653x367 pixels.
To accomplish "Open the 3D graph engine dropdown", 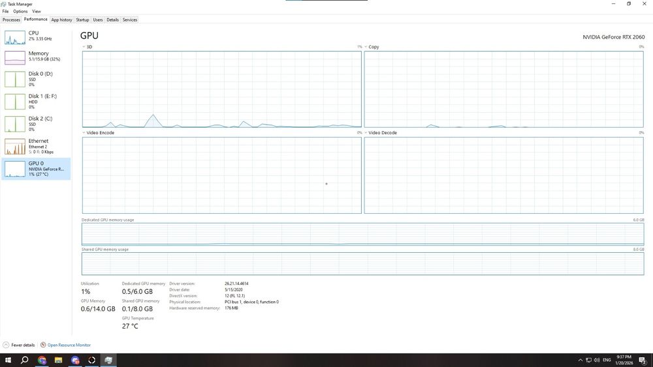I will point(84,47).
